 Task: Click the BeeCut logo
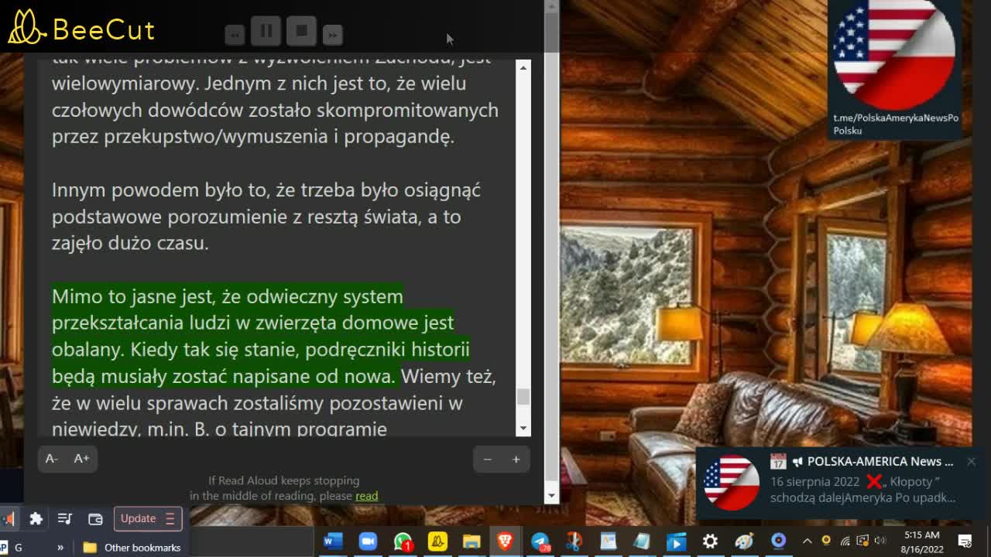click(x=81, y=29)
